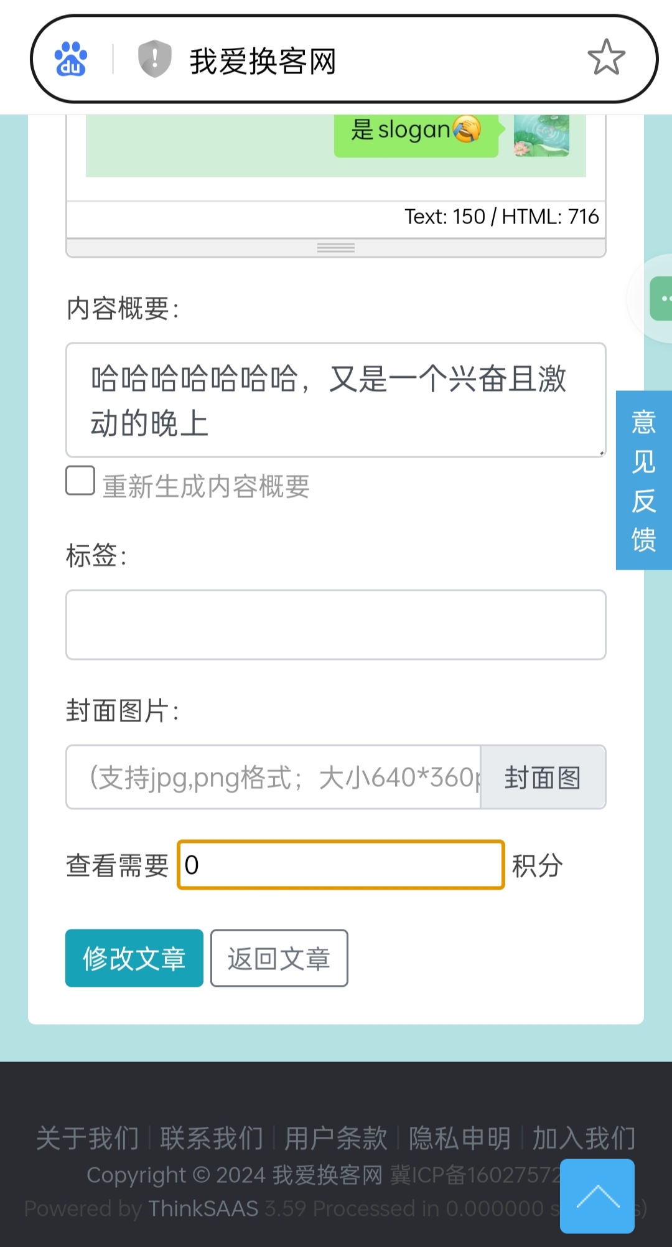The image size is (672, 1247).
Task: Click the 积分 points number field
Action: (x=341, y=865)
